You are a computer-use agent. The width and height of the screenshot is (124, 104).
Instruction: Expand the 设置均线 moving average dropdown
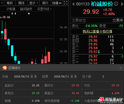pos(44,9)
